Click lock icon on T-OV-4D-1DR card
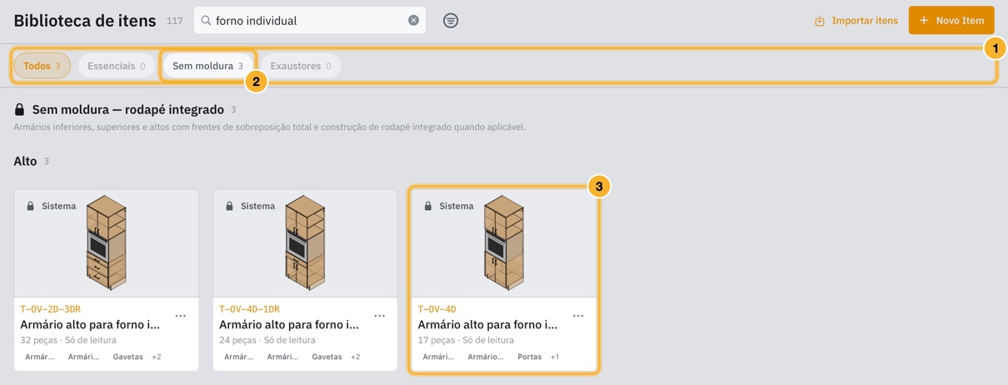Viewport: 1008px width, 385px height. tap(229, 206)
